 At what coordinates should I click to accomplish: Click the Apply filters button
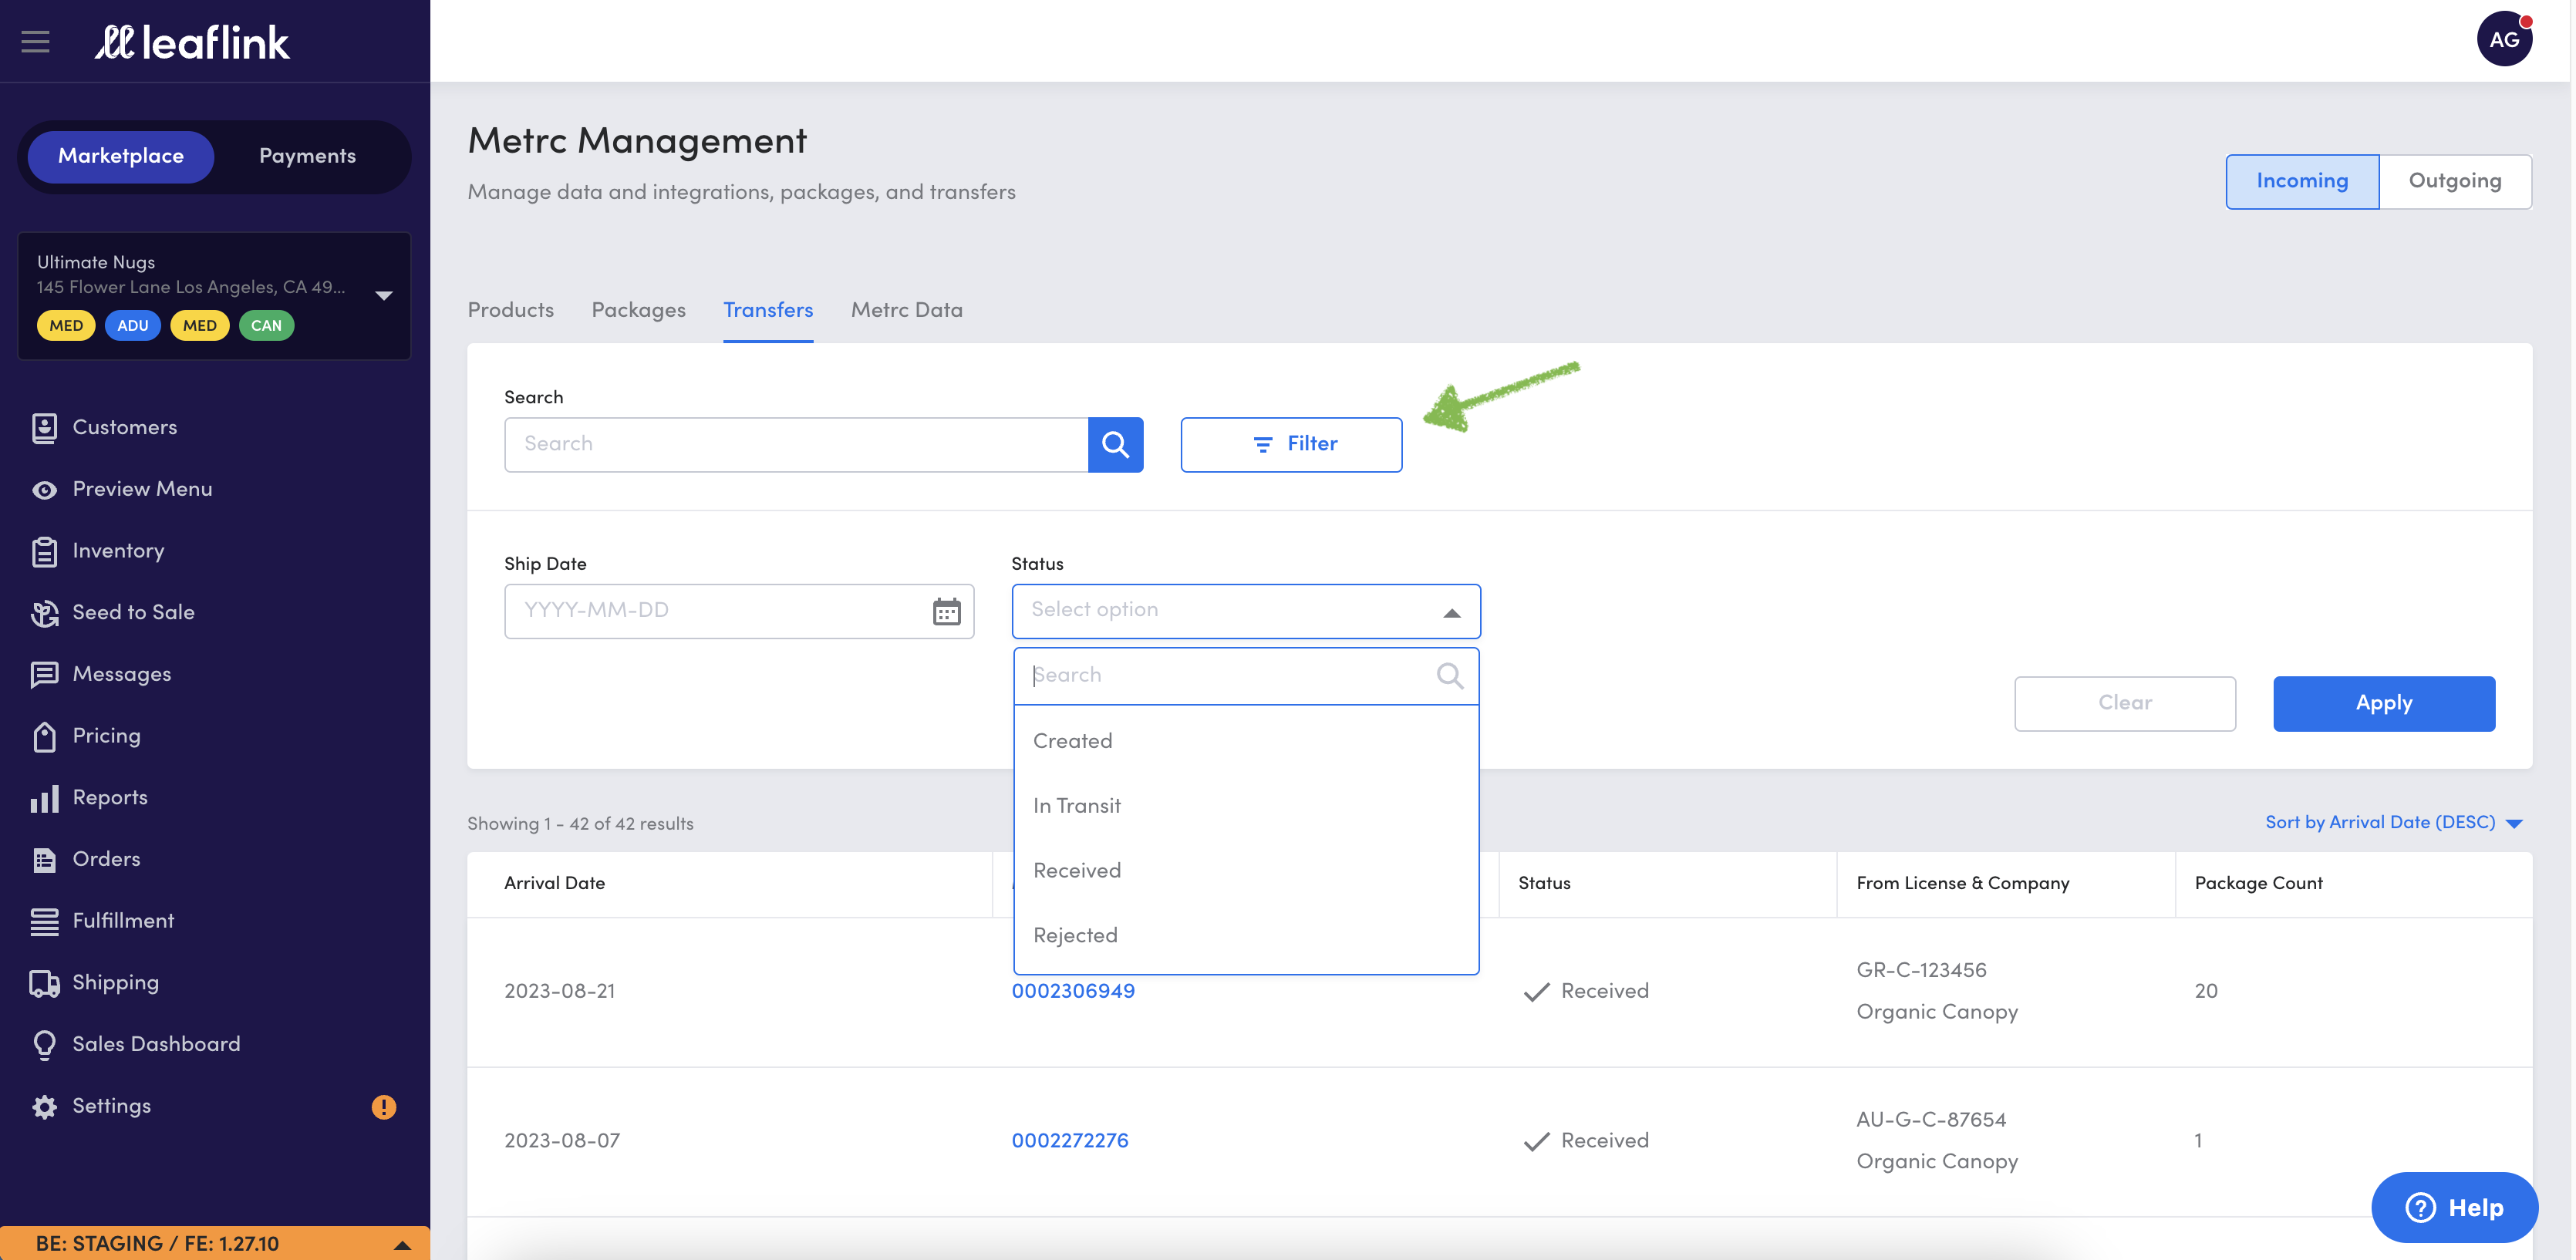pyautogui.click(x=2384, y=703)
